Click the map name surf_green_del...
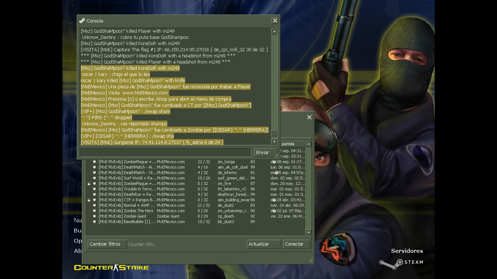The width and height of the screenshot is (497, 279). coord(233,178)
